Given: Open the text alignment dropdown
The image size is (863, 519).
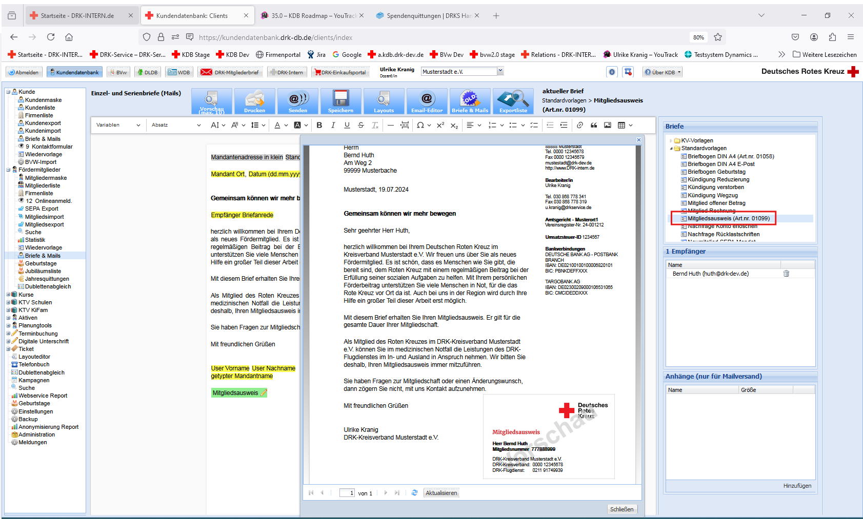Looking at the screenshot, I should [473, 125].
